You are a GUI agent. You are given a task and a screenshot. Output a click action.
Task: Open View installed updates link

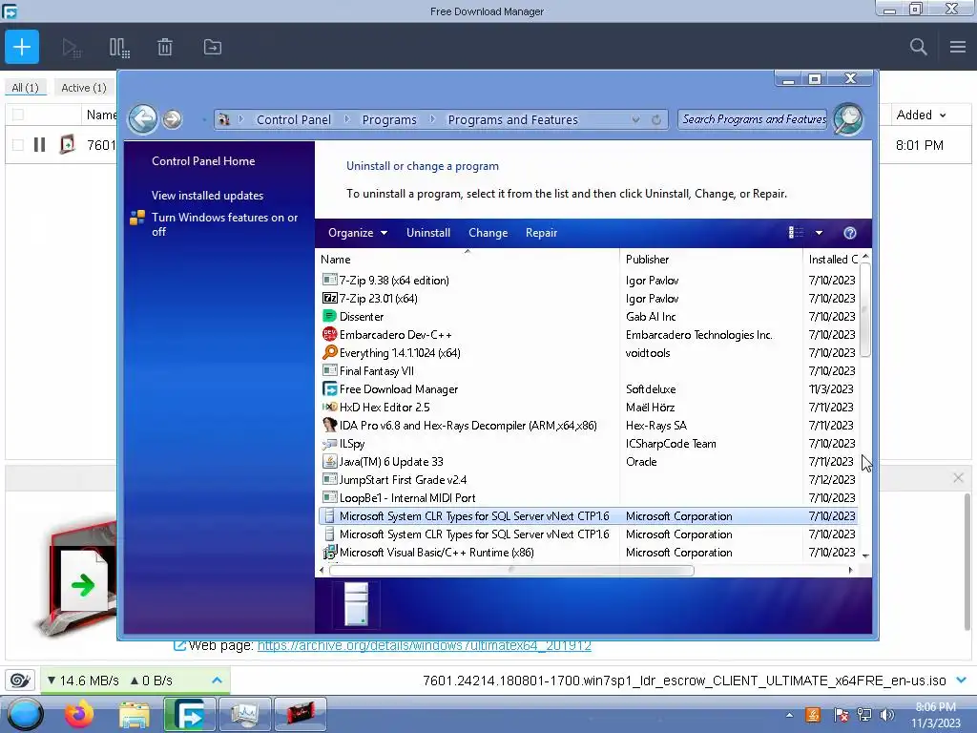click(207, 195)
